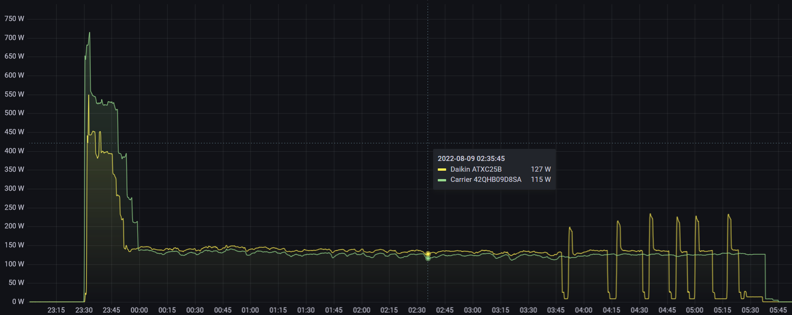Viewport: 792px width, 315px height.
Task: Click the 00:30 time axis label
Action: click(195, 310)
